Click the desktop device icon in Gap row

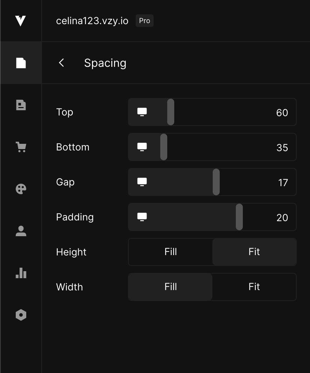point(142,182)
